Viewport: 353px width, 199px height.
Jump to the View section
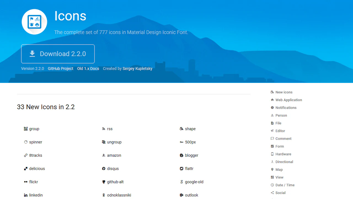(279, 177)
